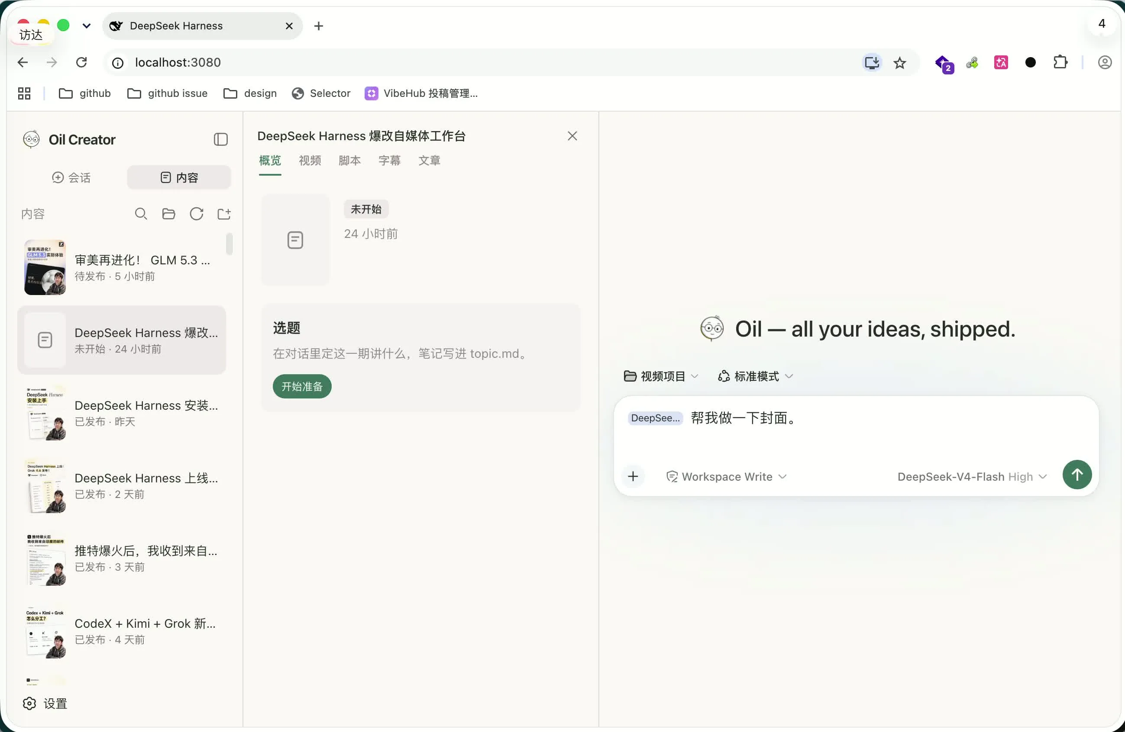This screenshot has height=732, width=1125.
Task: Open the Extensions puzzle icon
Action: tap(1060, 62)
